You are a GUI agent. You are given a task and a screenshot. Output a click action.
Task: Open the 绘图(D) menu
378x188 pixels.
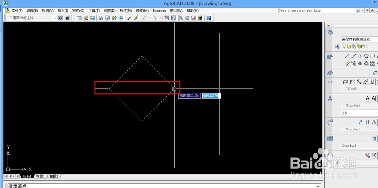click(110, 11)
